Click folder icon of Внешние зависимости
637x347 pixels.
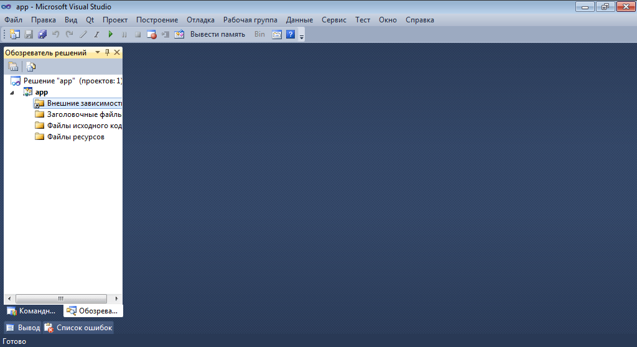[39, 103]
